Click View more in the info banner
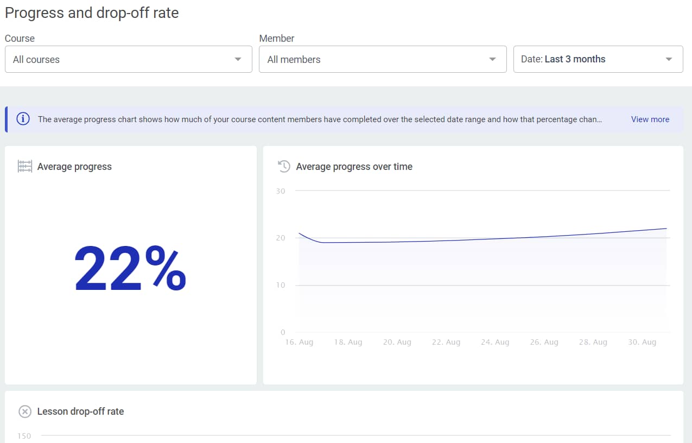The width and height of the screenshot is (692, 443). pyautogui.click(x=650, y=119)
